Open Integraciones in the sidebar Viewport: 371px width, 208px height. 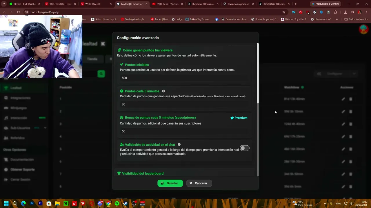[x=20, y=98]
